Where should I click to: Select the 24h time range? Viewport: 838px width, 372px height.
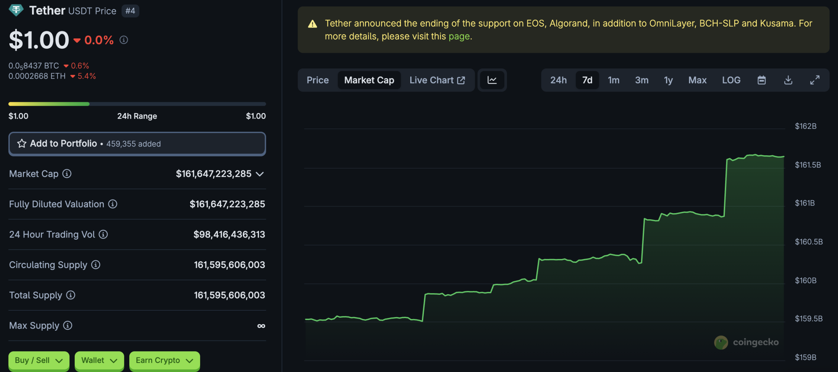[x=558, y=80]
